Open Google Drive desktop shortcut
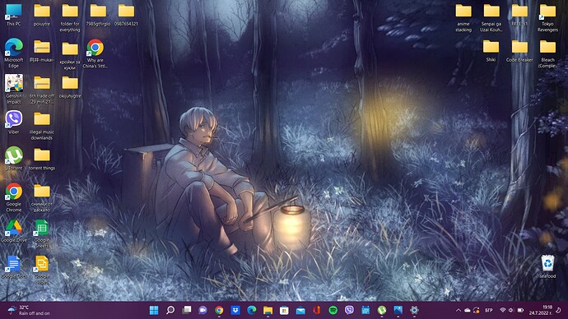The image size is (568, 319). pos(13,231)
